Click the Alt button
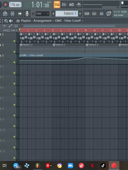This screenshot has width=128, height=170. 101,14
